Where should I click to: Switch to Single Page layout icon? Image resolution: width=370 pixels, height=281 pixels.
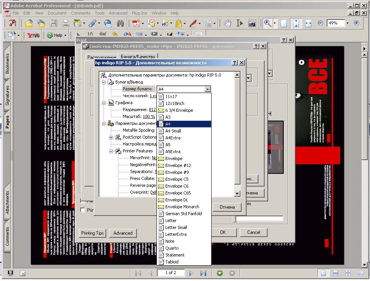click(323, 273)
